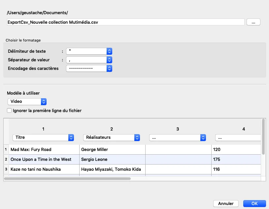The height and width of the screenshot is (209, 269).
Task: Change column 1 Titre field mapping
Action: point(43,137)
